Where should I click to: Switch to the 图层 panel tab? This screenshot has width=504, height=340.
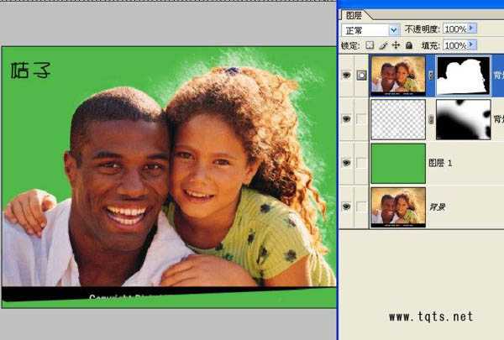click(354, 15)
